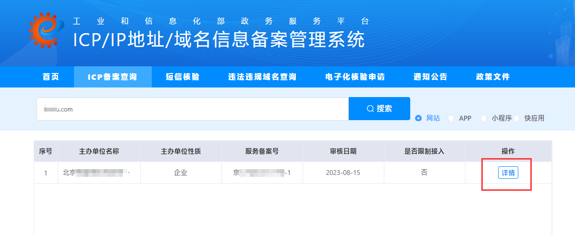The width and height of the screenshot is (575, 235).
Task: Click the MIIT gear logo icon
Action: 46,30
